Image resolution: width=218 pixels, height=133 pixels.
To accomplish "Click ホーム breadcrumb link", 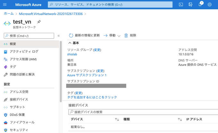I will click(9, 14).
